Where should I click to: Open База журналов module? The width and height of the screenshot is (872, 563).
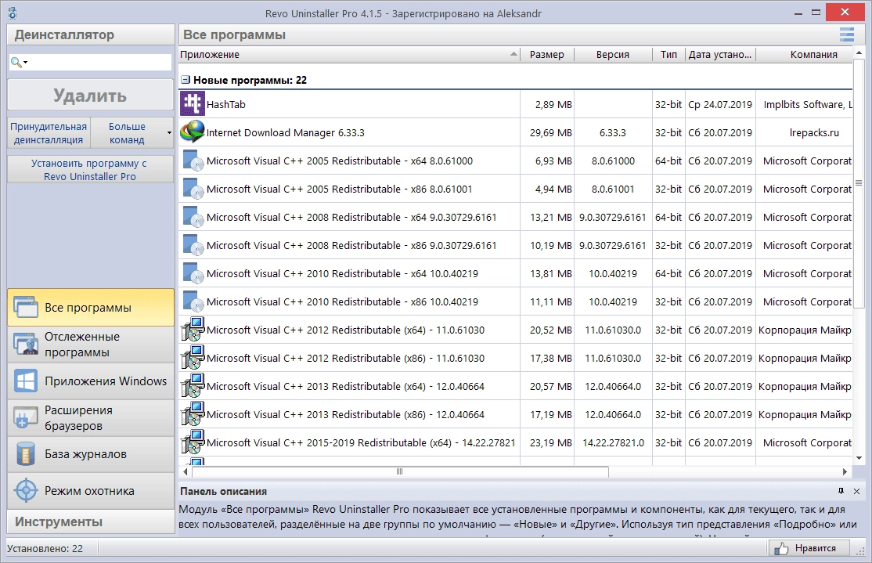[91, 454]
